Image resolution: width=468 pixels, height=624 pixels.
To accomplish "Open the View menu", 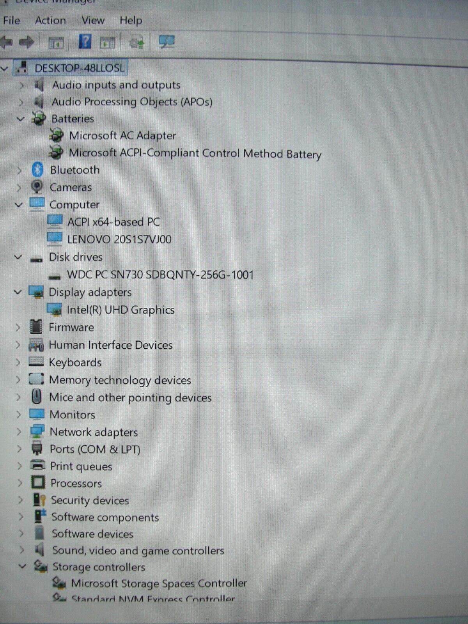I will pyautogui.click(x=93, y=20).
